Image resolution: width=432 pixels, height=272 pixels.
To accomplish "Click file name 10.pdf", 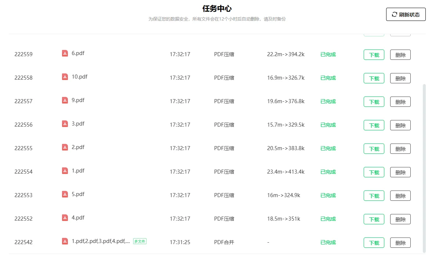I will coord(79,77).
